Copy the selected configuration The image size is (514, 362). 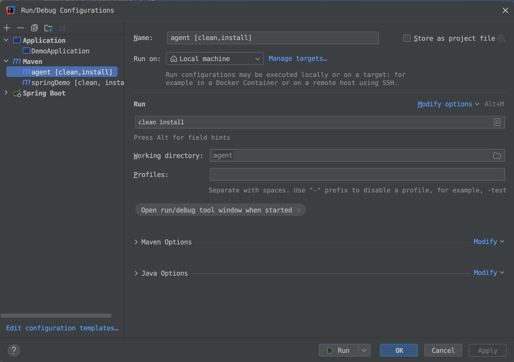[x=34, y=28]
